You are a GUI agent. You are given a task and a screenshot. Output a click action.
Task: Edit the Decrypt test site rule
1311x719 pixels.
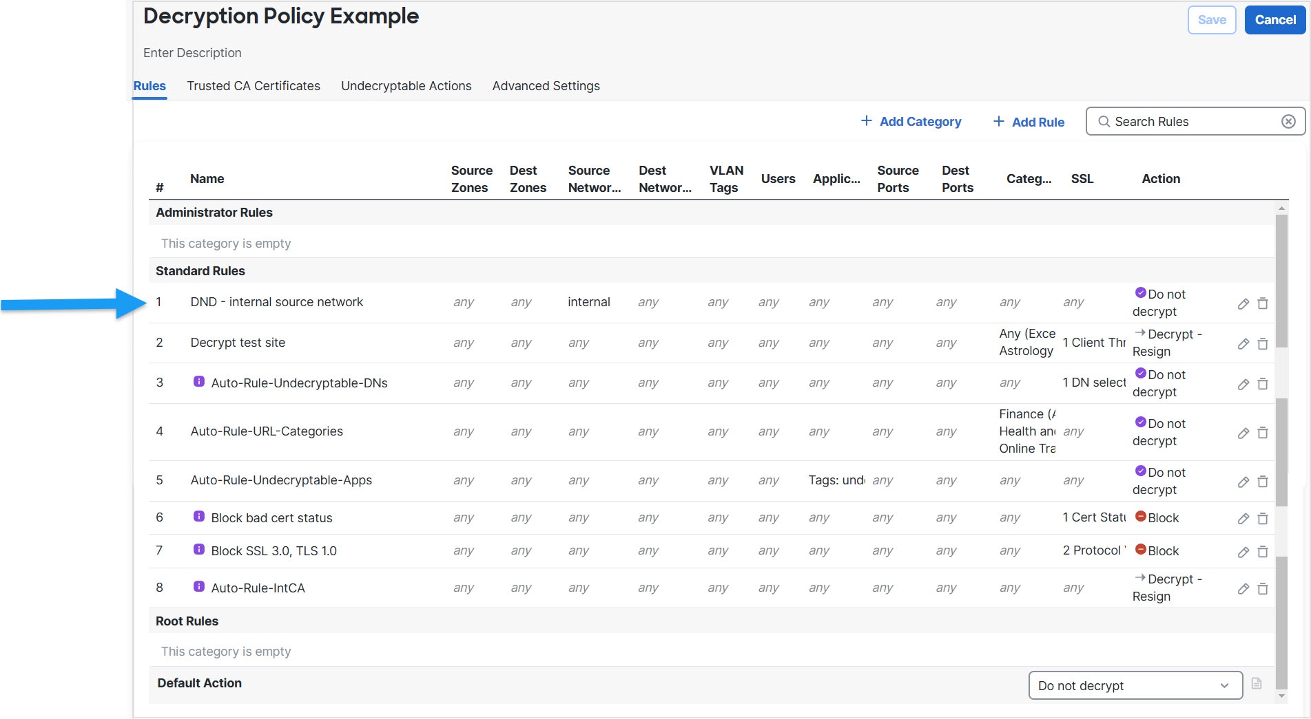click(1243, 343)
